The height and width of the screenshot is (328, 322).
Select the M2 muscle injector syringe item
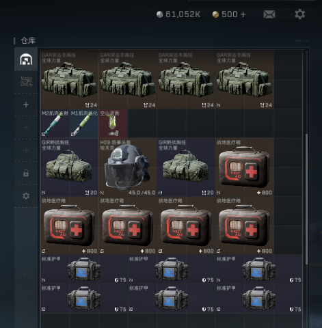(55, 123)
